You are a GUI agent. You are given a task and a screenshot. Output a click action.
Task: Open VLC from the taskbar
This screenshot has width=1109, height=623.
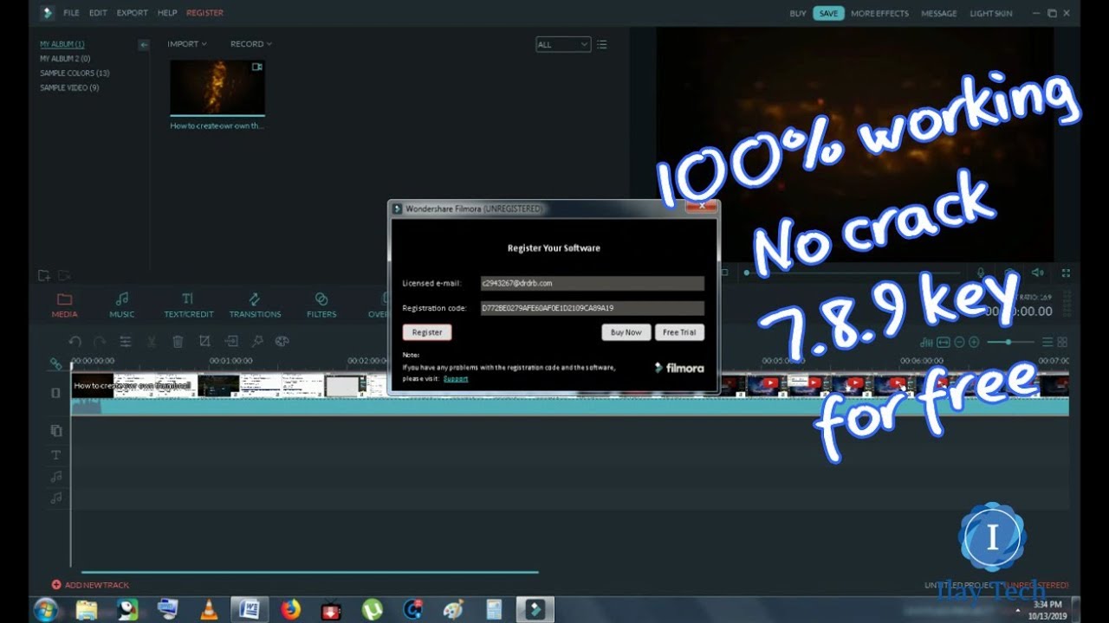(209, 609)
